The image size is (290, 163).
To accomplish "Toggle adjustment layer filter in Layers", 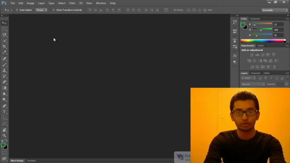I will tap(266, 78).
